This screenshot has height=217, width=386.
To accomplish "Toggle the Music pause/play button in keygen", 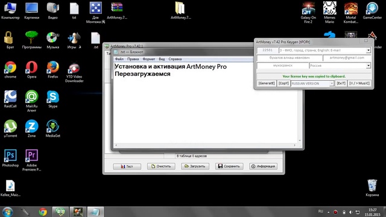I will coord(359,83).
